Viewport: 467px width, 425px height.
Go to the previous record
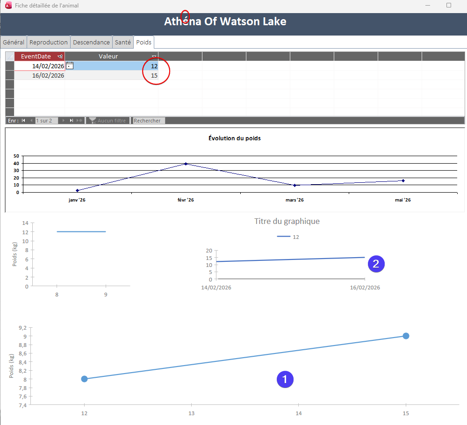tap(31, 121)
